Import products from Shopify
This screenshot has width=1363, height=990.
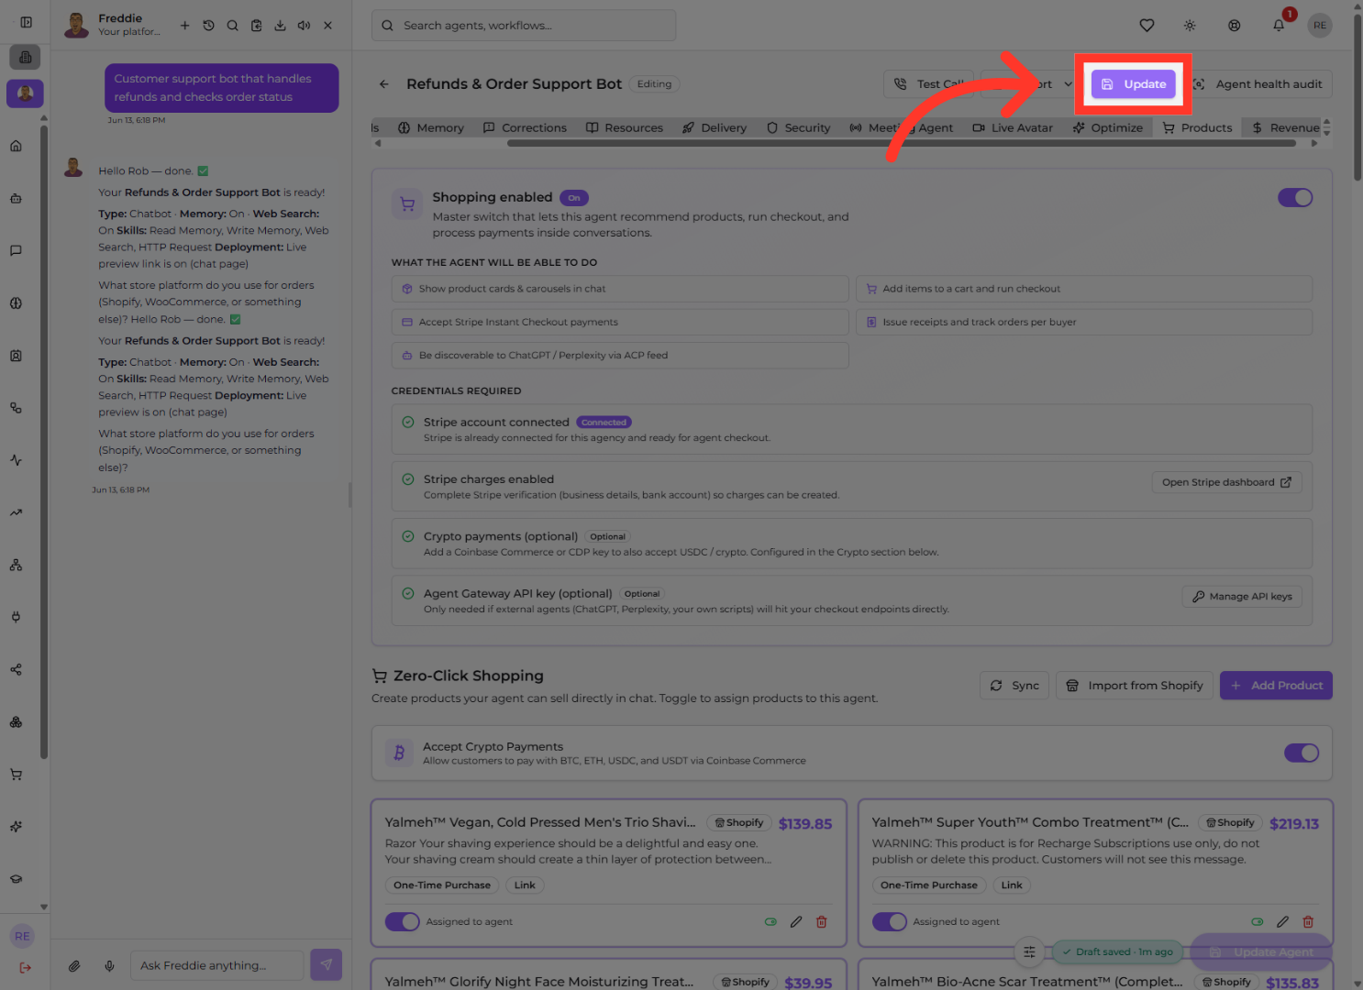[1135, 686]
